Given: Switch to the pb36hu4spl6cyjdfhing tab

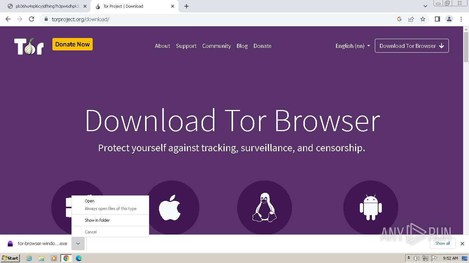Looking at the screenshot, I should coord(47,6).
